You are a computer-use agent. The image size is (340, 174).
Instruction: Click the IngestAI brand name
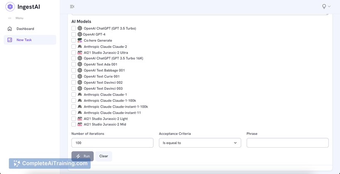(29, 7)
